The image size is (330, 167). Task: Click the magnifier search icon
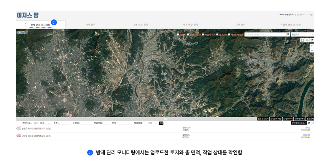[288, 34]
